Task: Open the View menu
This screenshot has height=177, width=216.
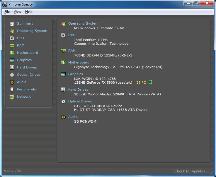Action: [17, 12]
